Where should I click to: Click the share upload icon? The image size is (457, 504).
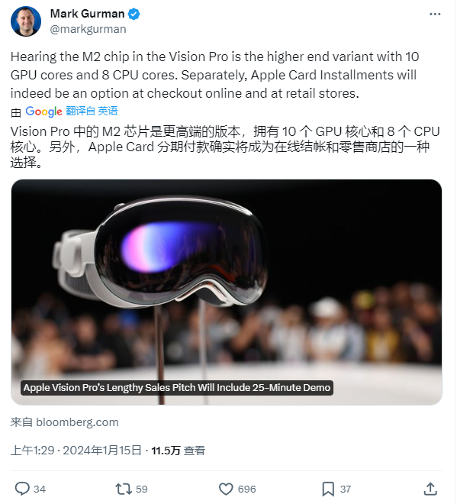[431, 489]
